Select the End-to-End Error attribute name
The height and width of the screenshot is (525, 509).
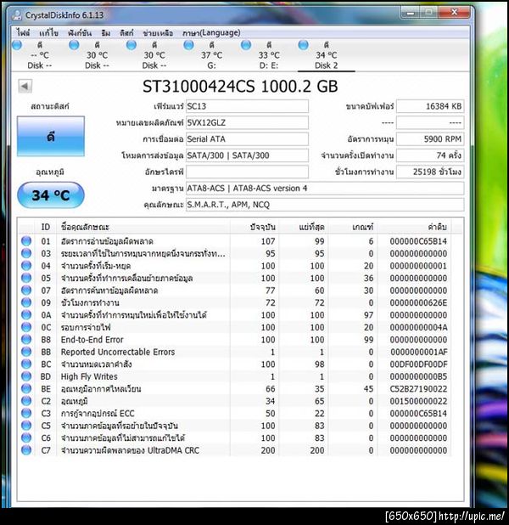(x=92, y=340)
